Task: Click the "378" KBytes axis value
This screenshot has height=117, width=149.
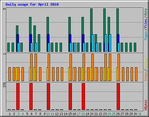Action: point(4,85)
